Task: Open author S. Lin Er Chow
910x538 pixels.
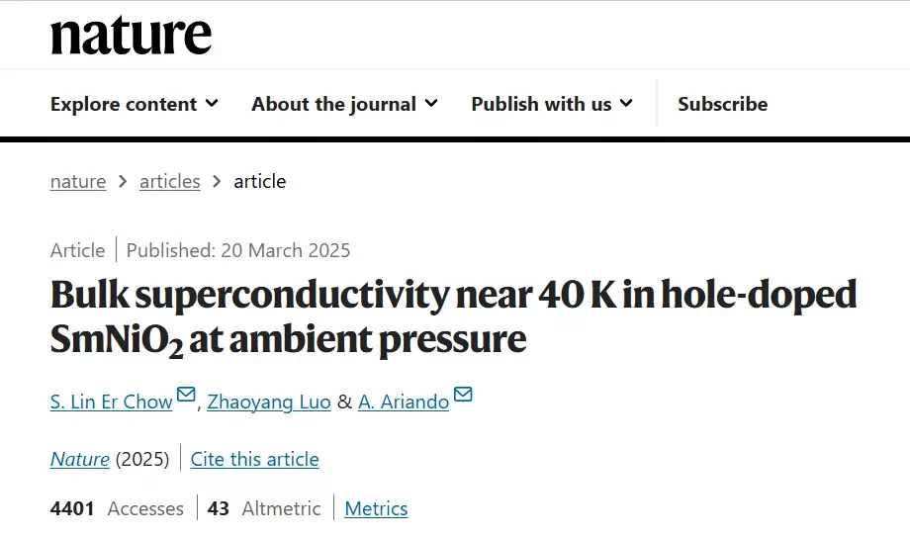Action: point(112,402)
